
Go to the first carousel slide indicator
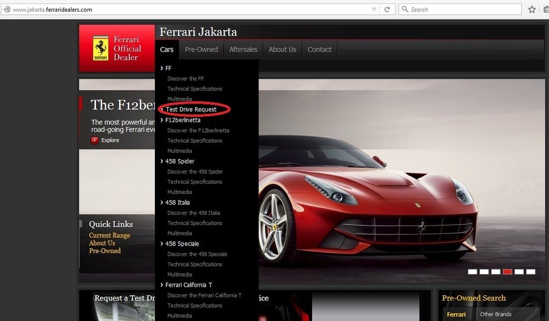[472, 272]
